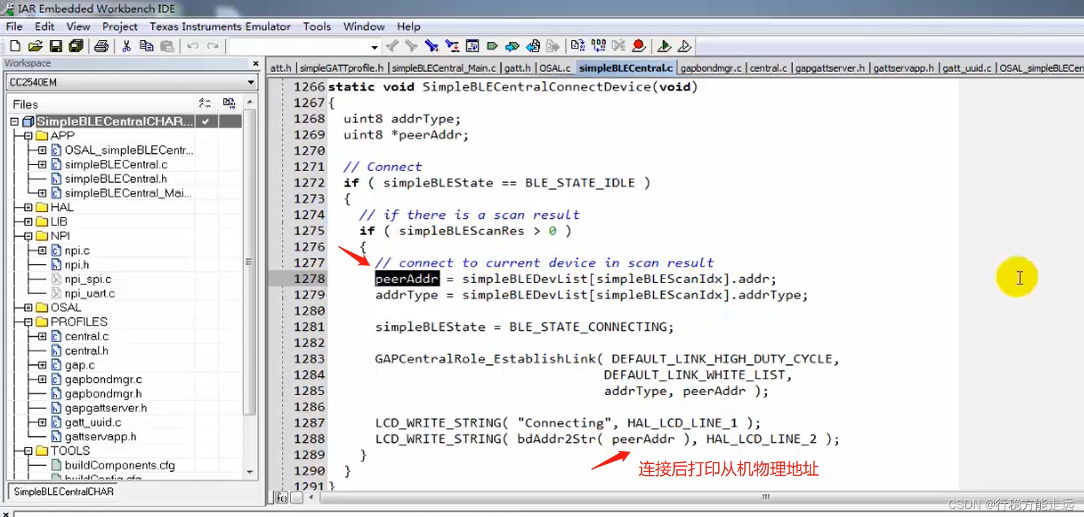Switch to the gattservapp.h editor tab
The width and height of the screenshot is (1084, 517).
(x=904, y=68)
